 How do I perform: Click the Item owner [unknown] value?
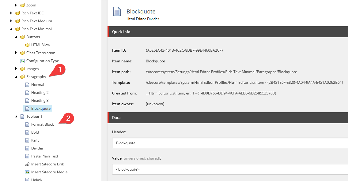[x=155, y=104]
